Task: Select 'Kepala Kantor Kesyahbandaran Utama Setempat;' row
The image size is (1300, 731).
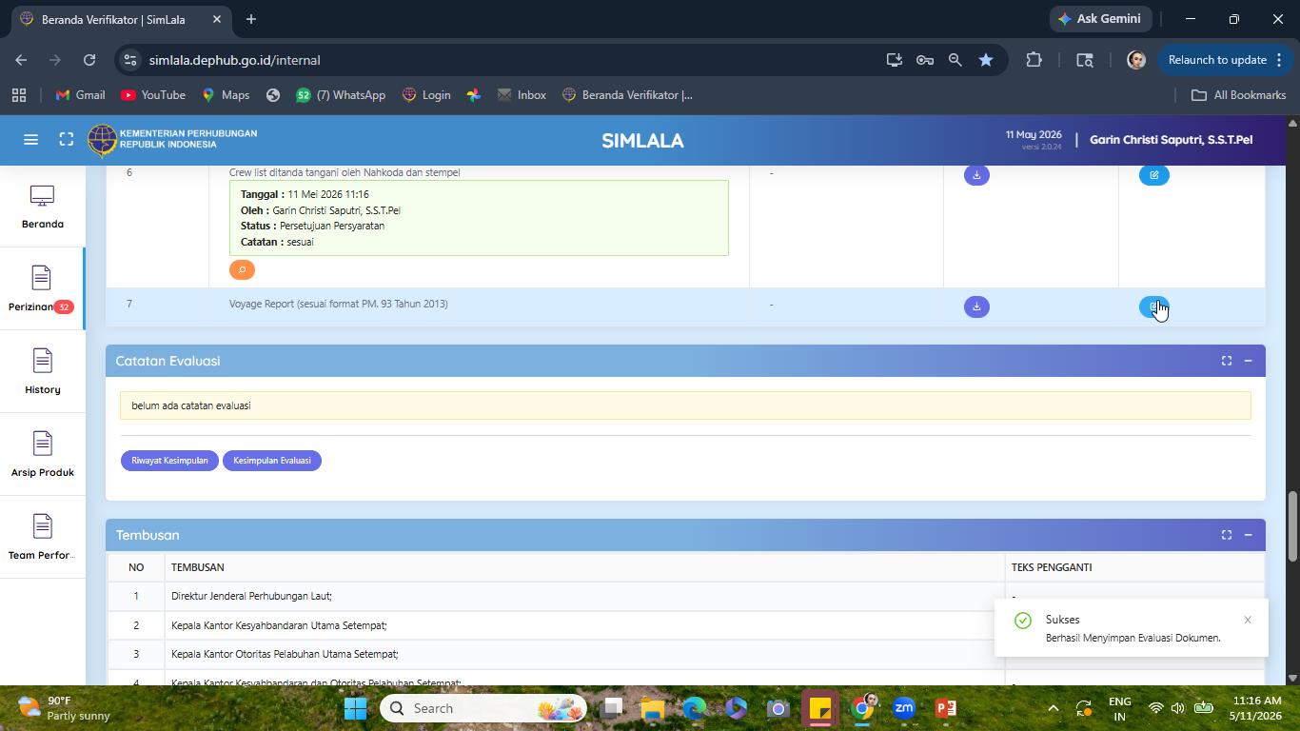Action: pos(685,625)
